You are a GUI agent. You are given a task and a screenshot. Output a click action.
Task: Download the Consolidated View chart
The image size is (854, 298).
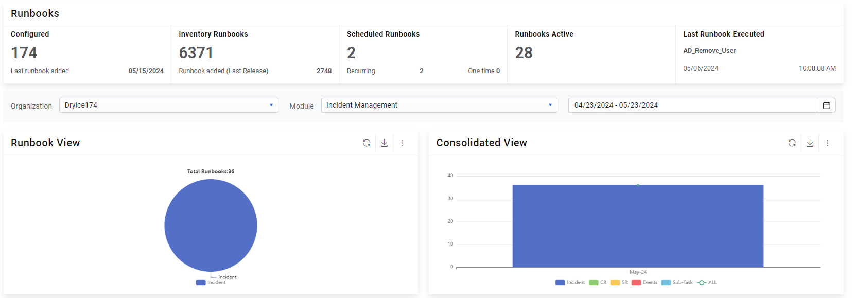(810, 143)
